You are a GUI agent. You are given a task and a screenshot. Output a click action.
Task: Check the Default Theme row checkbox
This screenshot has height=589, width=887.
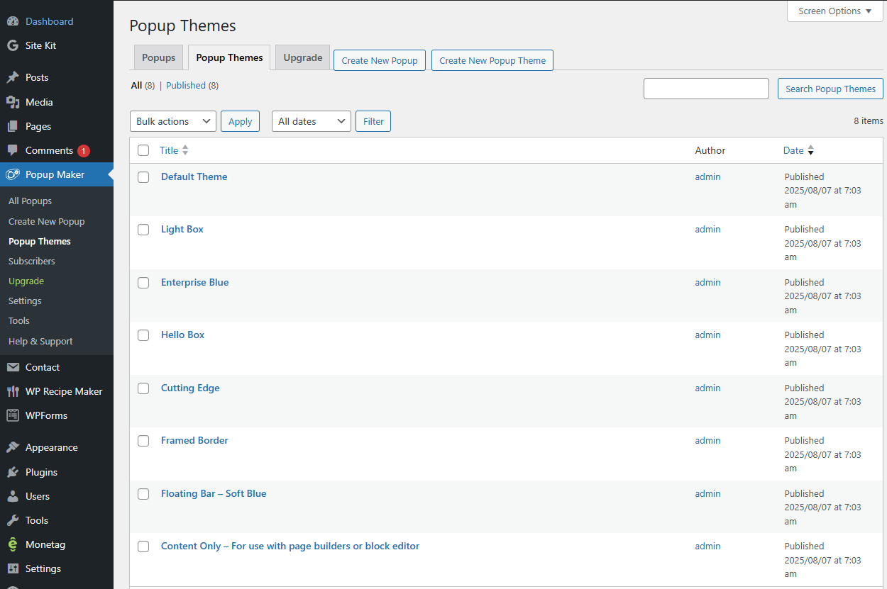click(143, 177)
